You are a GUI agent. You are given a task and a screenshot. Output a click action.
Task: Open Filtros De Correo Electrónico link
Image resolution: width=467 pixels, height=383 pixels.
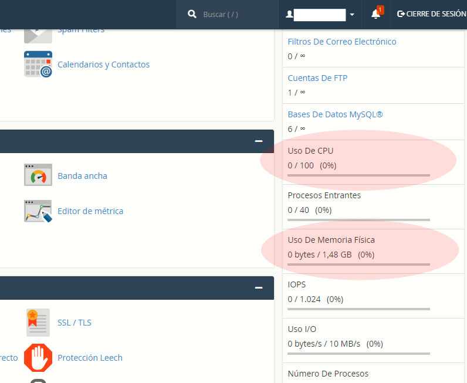click(x=342, y=42)
